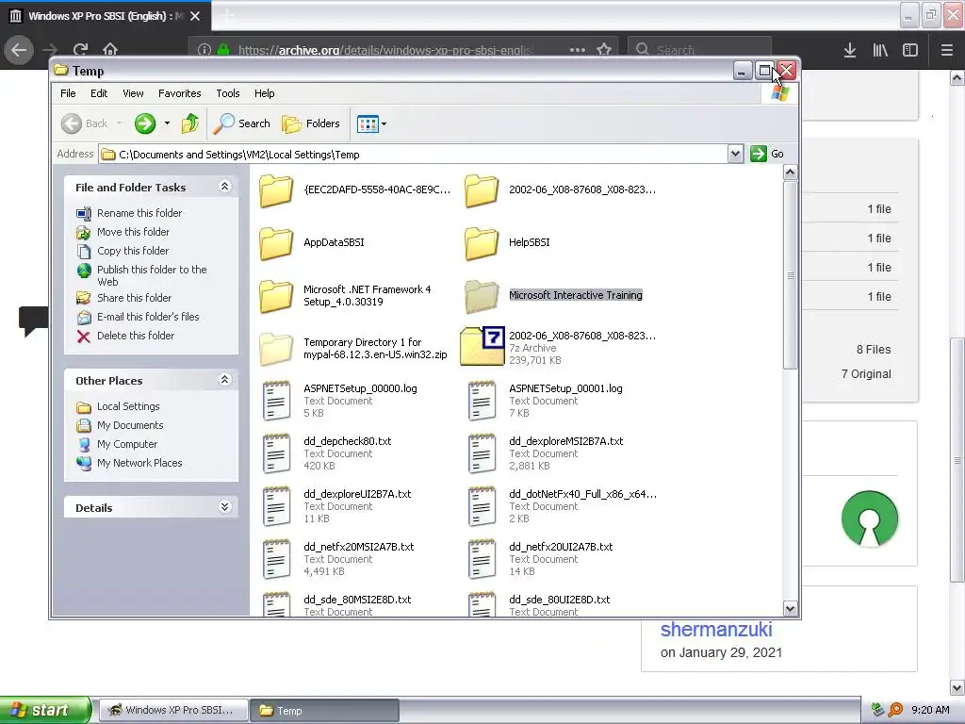Expand the Details panel
The height and width of the screenshot is (724, 965).
pyautogui.click(x=225, y=507)
